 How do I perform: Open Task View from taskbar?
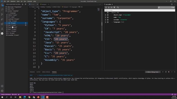(15, 97)
